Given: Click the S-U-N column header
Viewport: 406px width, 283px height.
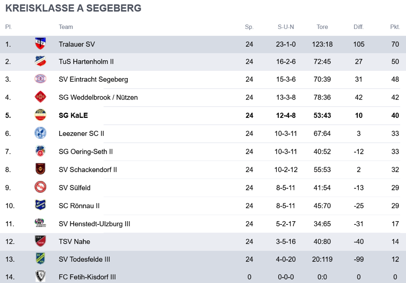Looking at the screenshot, I should pyautogui.click(x=286, y=27).
